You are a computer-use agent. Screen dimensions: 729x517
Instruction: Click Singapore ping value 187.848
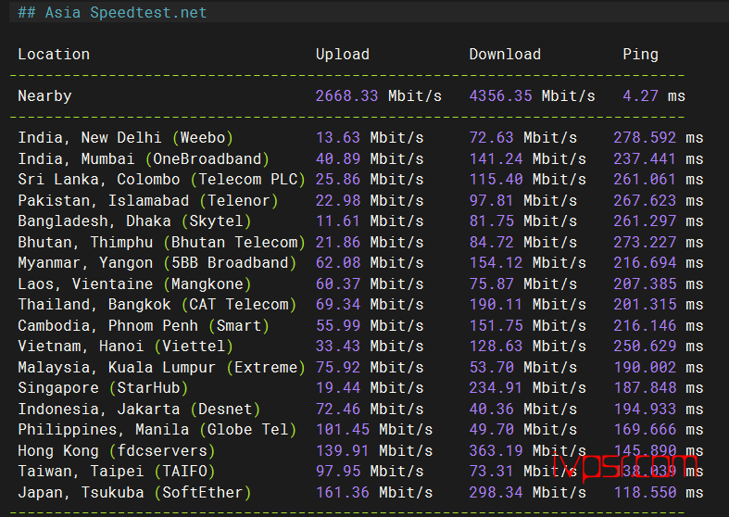point(645,389)
